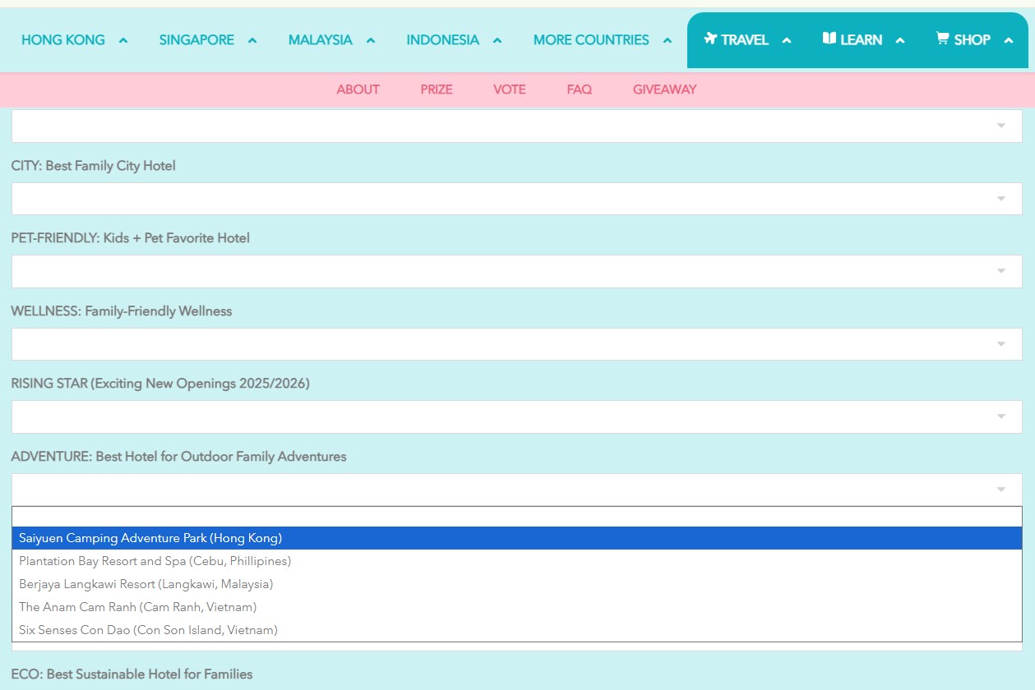Click the 'CITY: Best Family City Hotel' label
Viewport: 1035px width, 690px height.
point(94,166)
